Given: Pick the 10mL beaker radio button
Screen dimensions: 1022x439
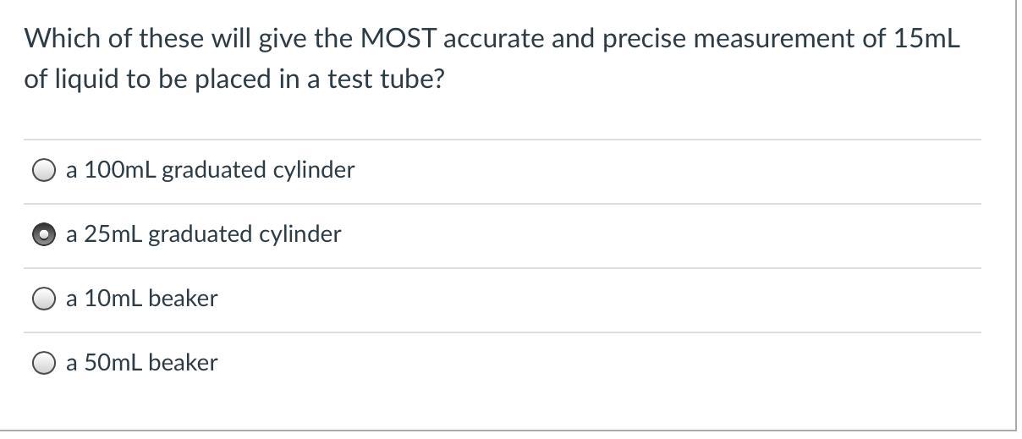Looking at the screenshot, I should pos(44,299).
